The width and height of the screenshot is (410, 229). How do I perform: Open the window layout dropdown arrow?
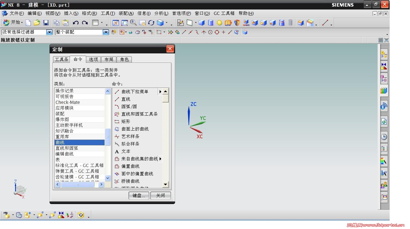[x=102, y=23]
